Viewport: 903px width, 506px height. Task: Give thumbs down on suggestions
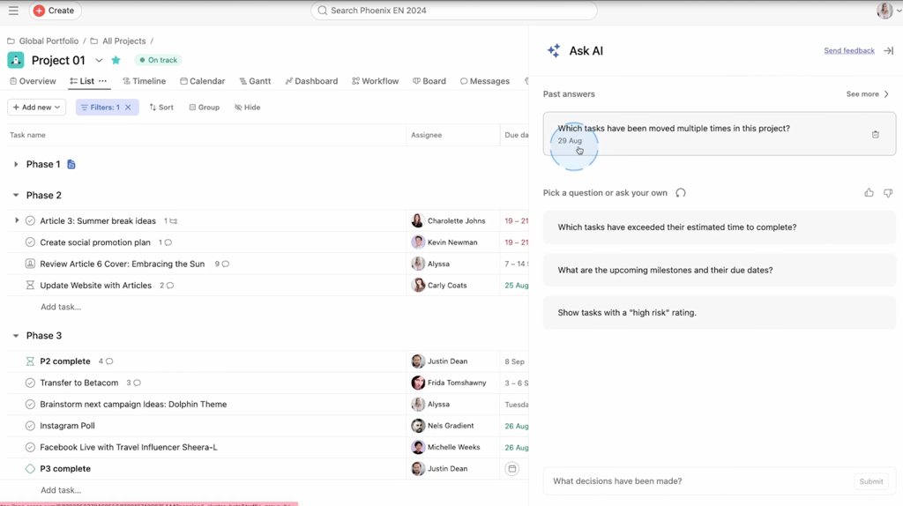(888, 193)
